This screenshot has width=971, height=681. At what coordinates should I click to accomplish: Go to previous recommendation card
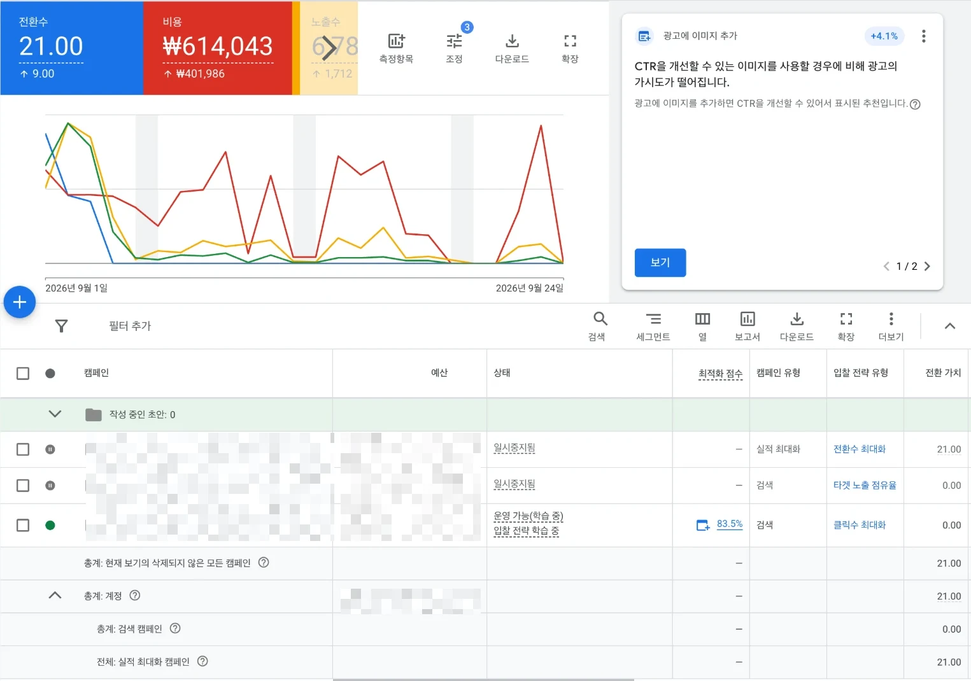point(886,266)
